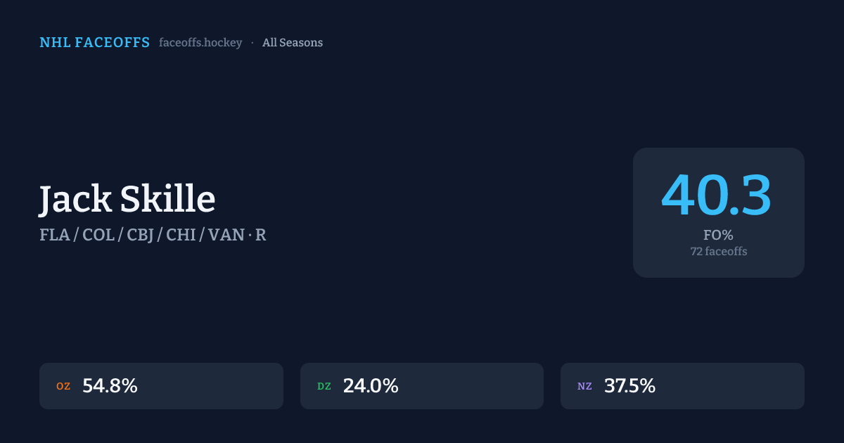
Task: Select the COL team abbreviation
Action: [98, 235]
